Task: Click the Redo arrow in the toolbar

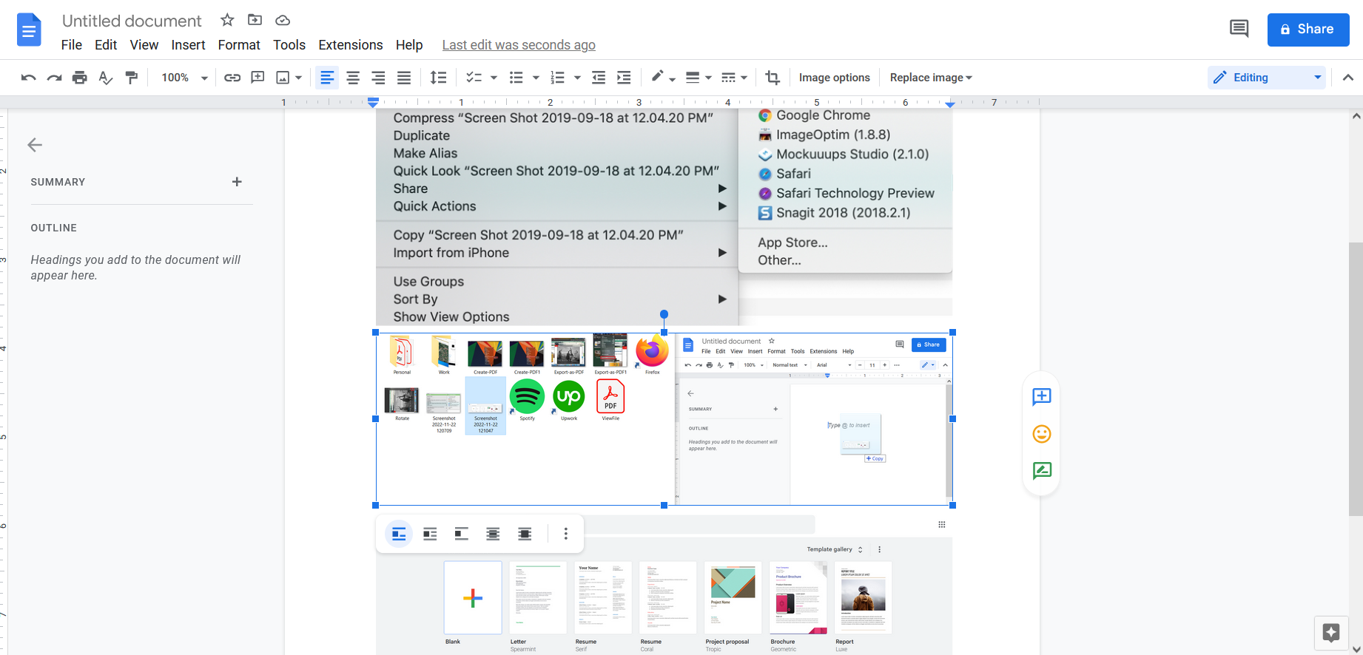Action: tap(54, 78)
